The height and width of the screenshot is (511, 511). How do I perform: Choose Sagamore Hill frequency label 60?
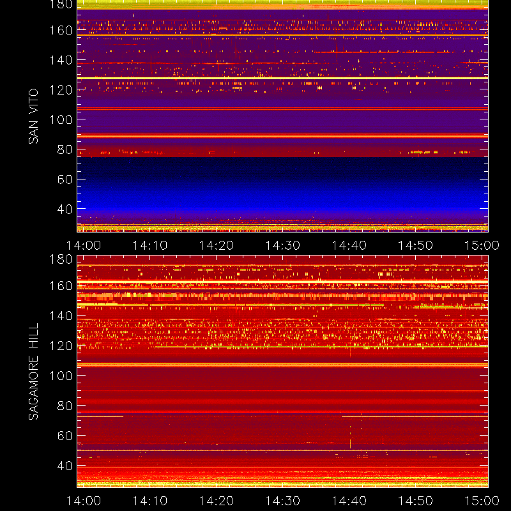[65, 436]
